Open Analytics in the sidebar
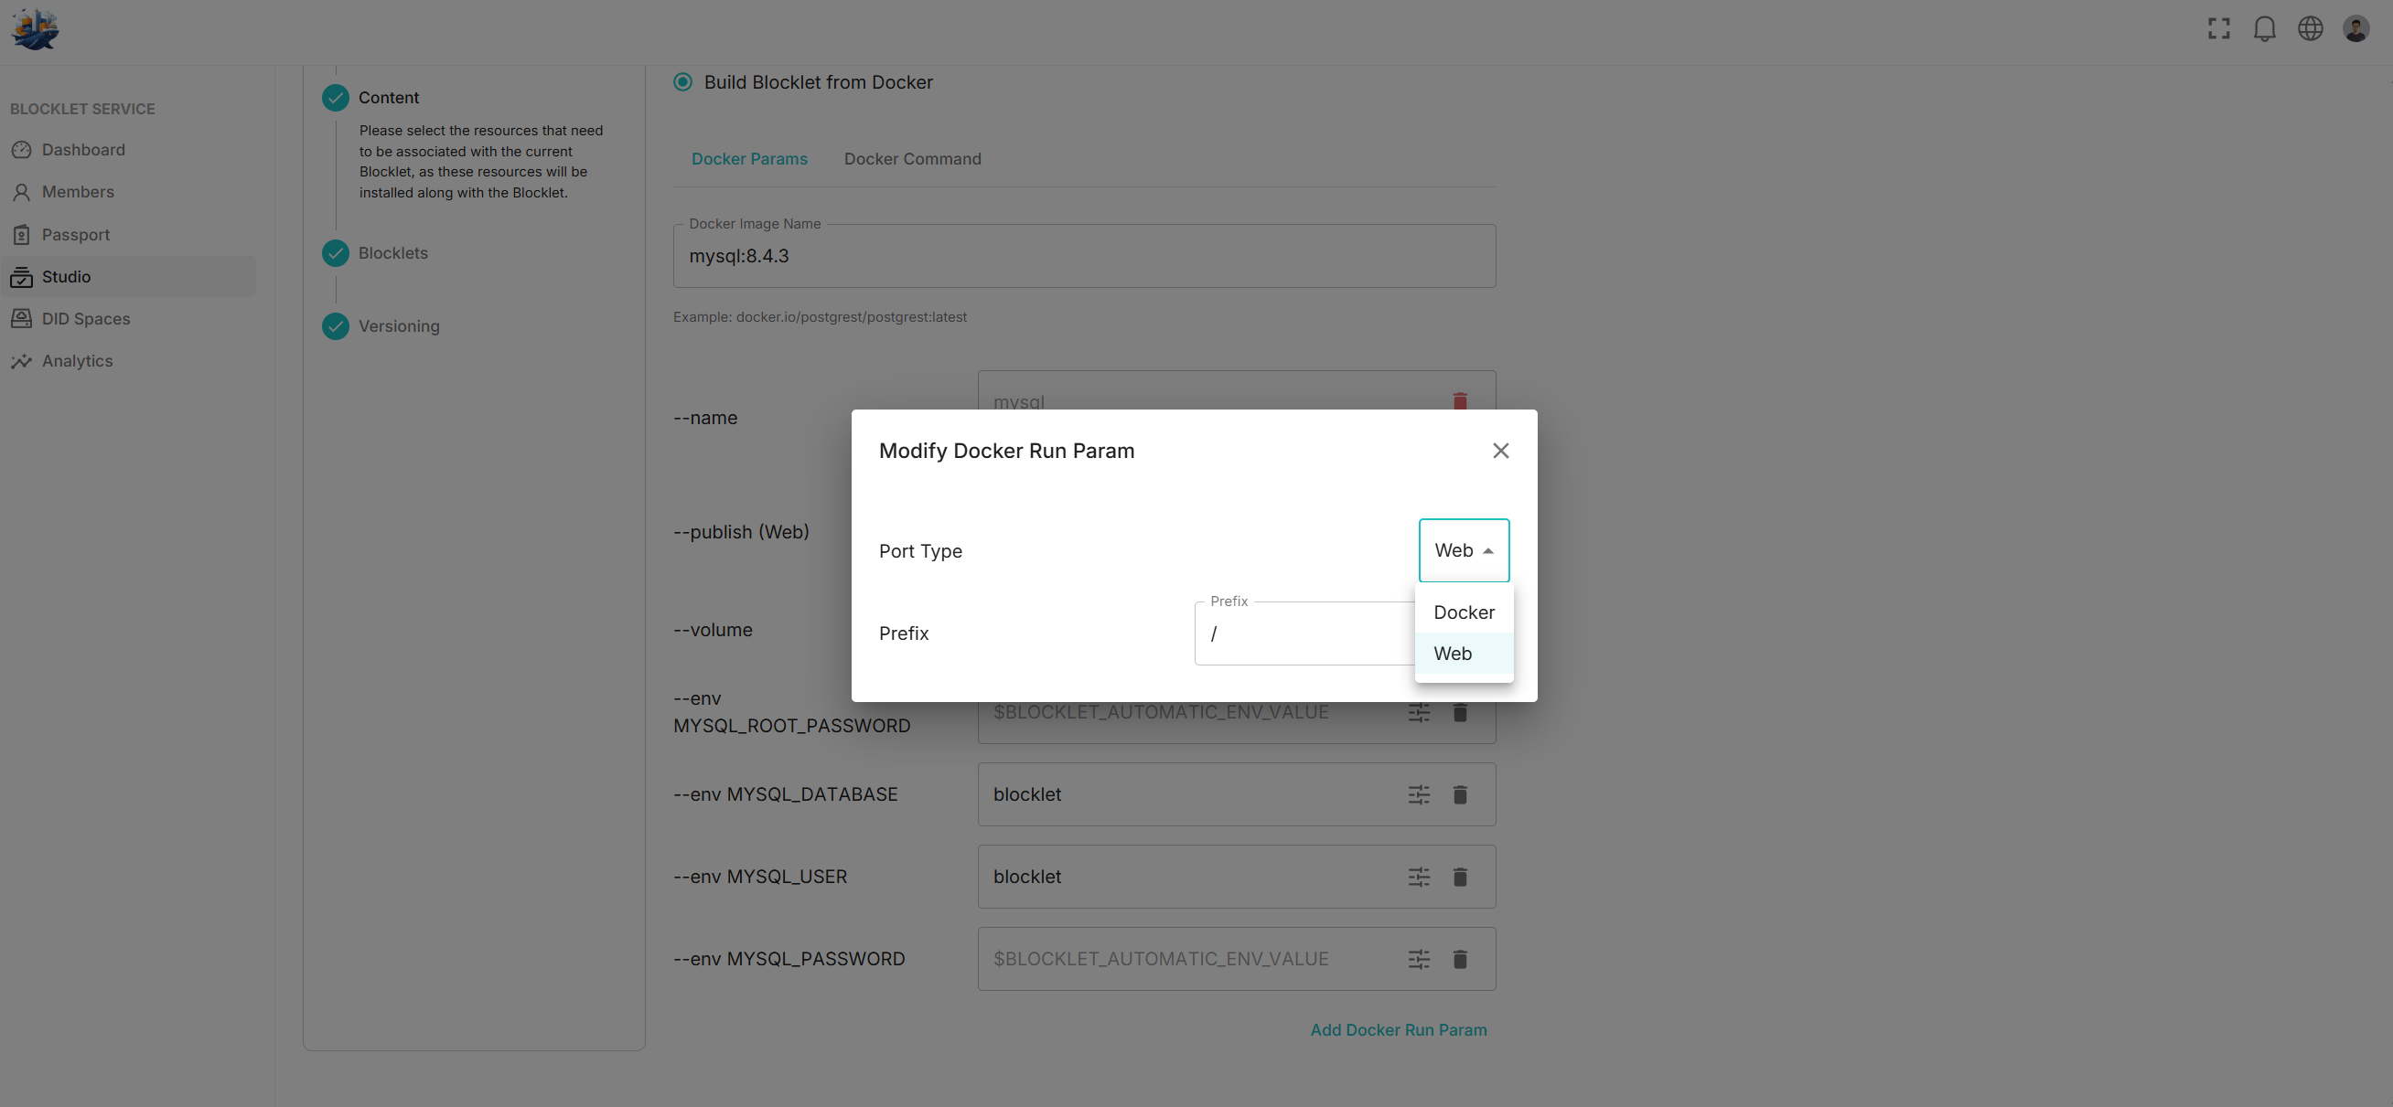This screenshot has width=2393, height=1107. point(77,361)
